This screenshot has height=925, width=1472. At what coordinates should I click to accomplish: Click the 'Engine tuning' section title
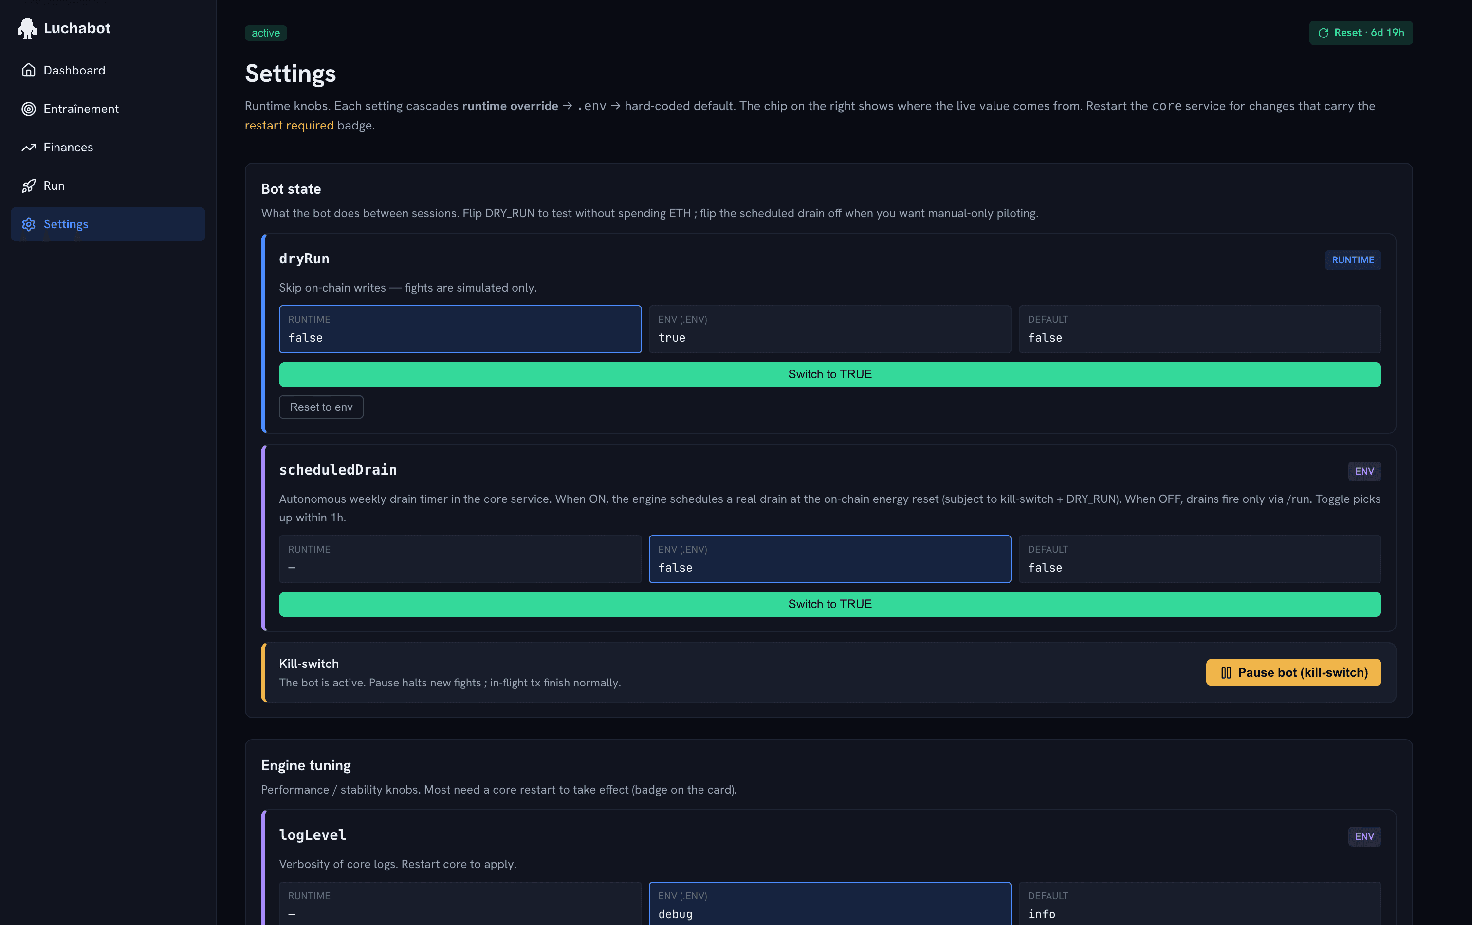pos(306,765)
